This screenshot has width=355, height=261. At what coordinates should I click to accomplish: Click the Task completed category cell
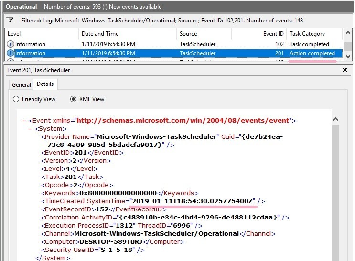309,44
